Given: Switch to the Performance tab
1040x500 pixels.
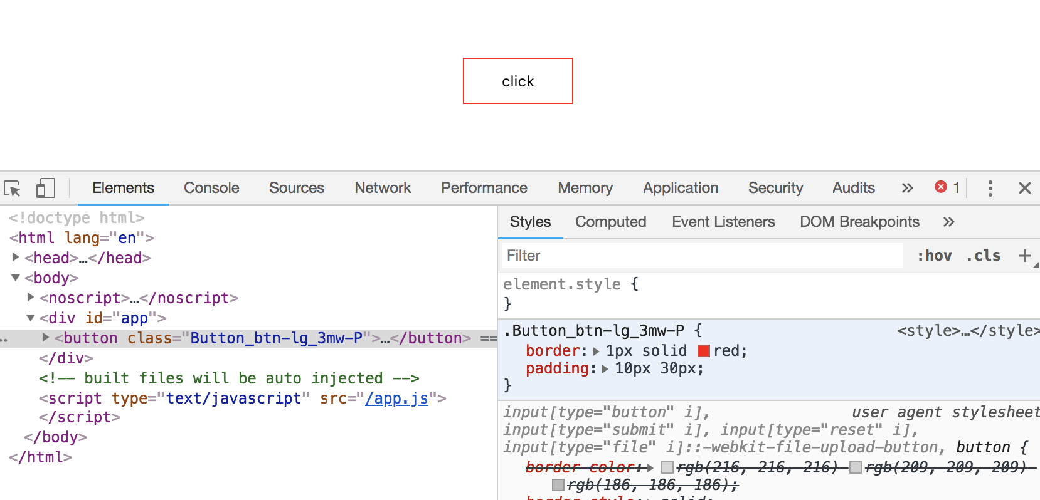Looking at the screenshot, I should pos(484,188).
